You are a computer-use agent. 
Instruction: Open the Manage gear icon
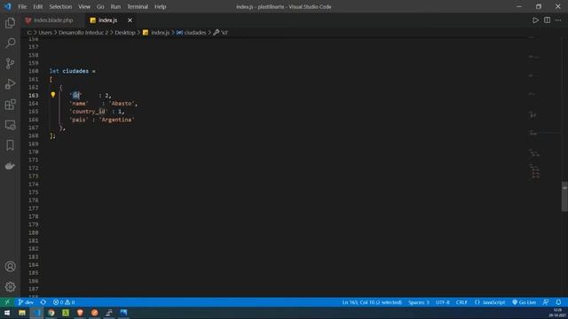pyautogui.click(x=10, y=287)
